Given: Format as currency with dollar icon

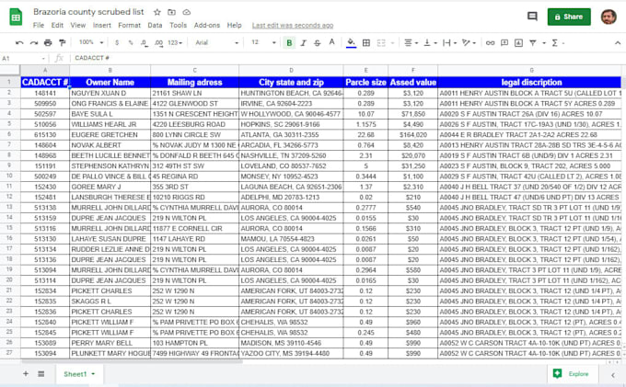Looking at the screenshot, I should click(117, 42).
